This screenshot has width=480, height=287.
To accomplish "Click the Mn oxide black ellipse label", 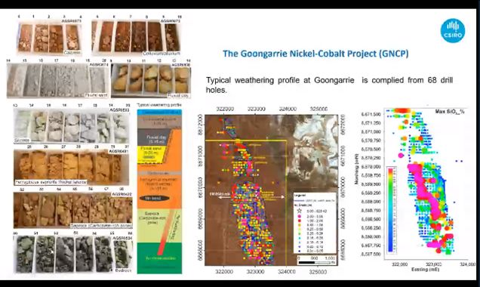I will [154, 198].
